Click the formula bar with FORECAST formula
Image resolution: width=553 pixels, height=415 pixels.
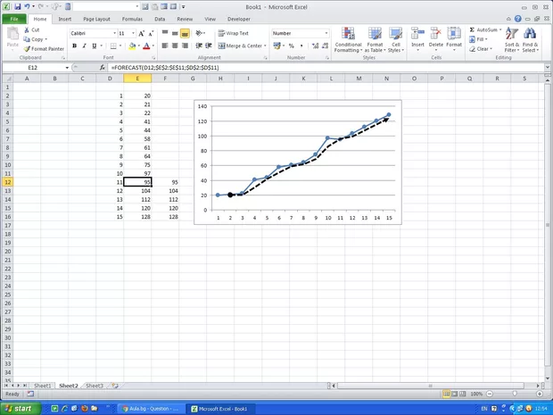tap(312, 68)
